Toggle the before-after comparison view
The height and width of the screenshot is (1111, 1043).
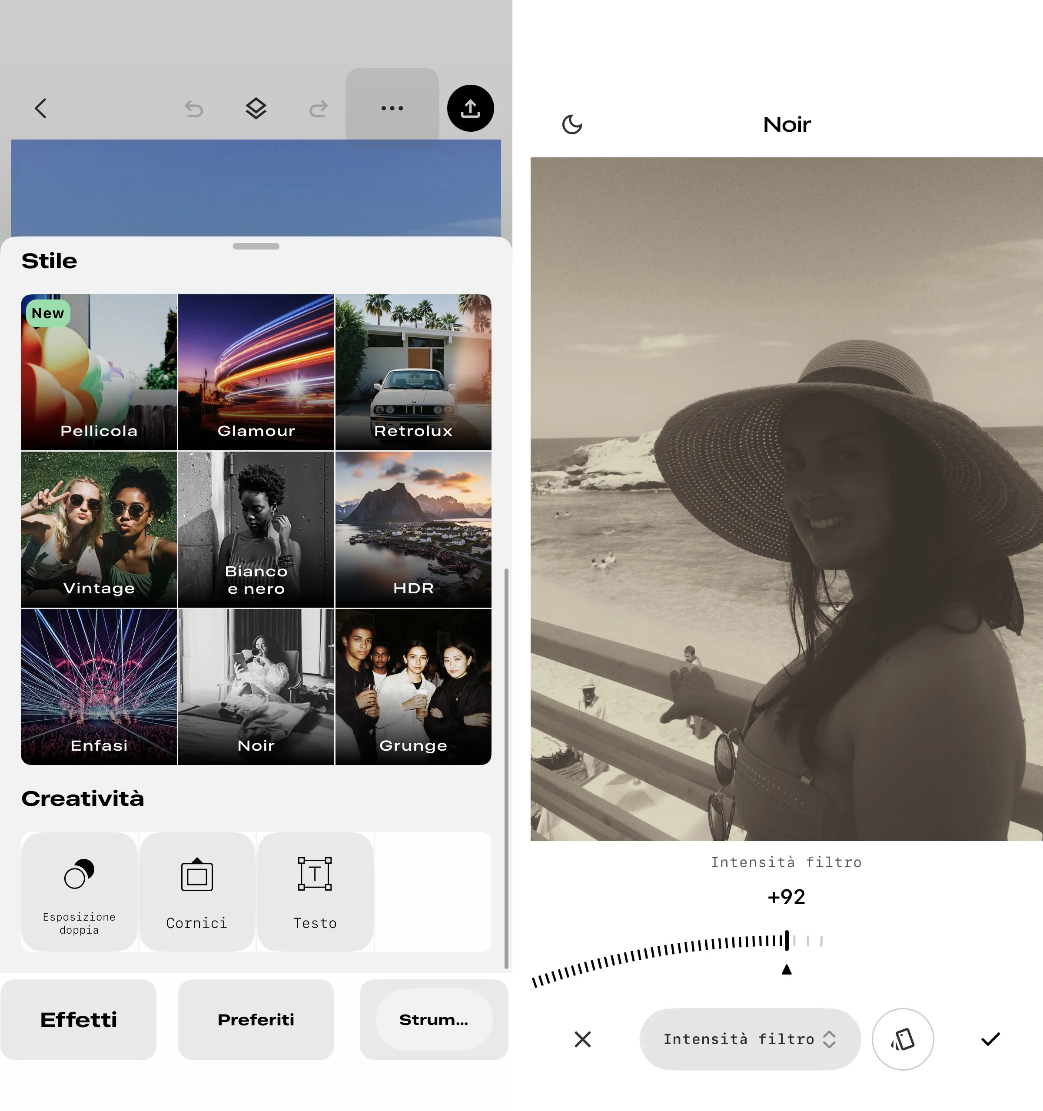click(902, 1039)
